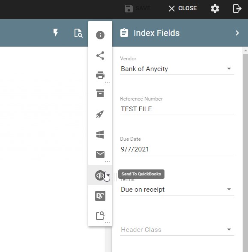Open the document search popout icon
248x252 pixels.
(x=100, y=216)
